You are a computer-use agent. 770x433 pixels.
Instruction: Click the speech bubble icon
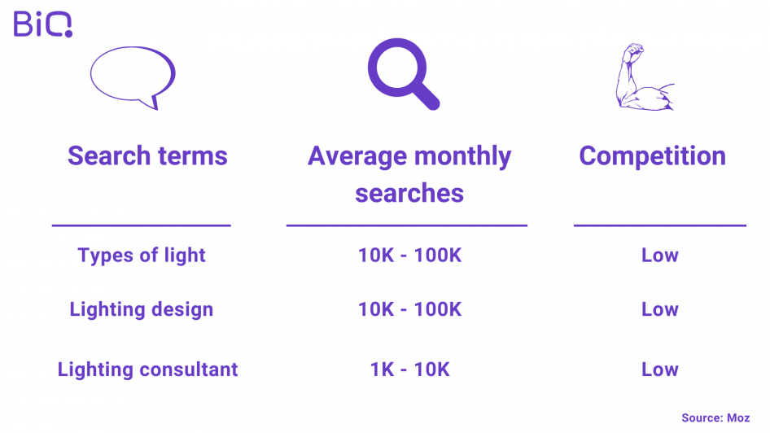coord(133,78)
